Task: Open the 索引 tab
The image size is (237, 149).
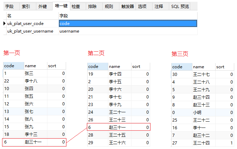Action: pos(28,7)
